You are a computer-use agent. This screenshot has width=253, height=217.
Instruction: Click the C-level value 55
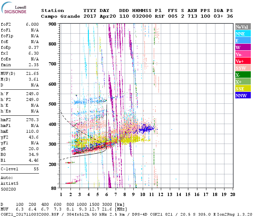[x=36, y=169]
